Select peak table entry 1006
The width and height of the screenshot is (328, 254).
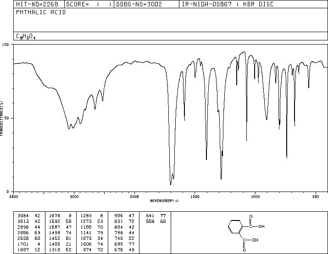[86, 244]
